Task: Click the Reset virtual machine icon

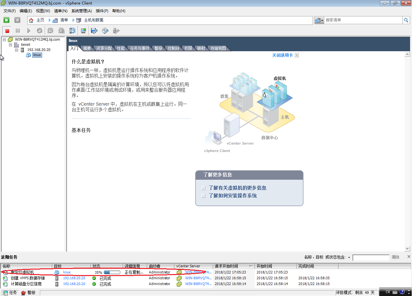Action: [x=39, y=31]
